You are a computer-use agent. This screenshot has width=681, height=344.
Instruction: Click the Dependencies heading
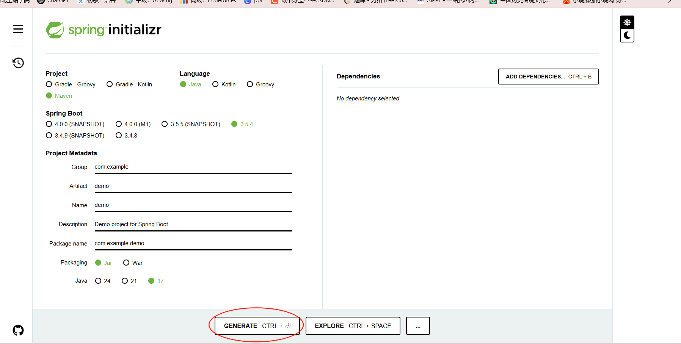tap(358, 76)
